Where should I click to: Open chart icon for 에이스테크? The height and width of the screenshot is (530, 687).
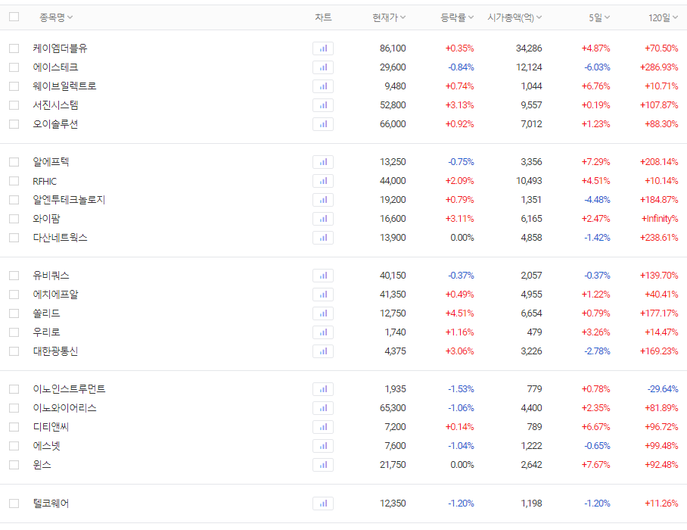323,67
